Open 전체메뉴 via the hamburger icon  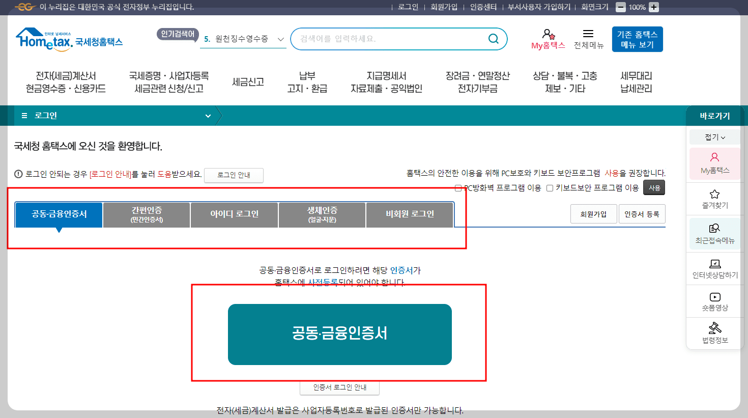tap(589, 35)
